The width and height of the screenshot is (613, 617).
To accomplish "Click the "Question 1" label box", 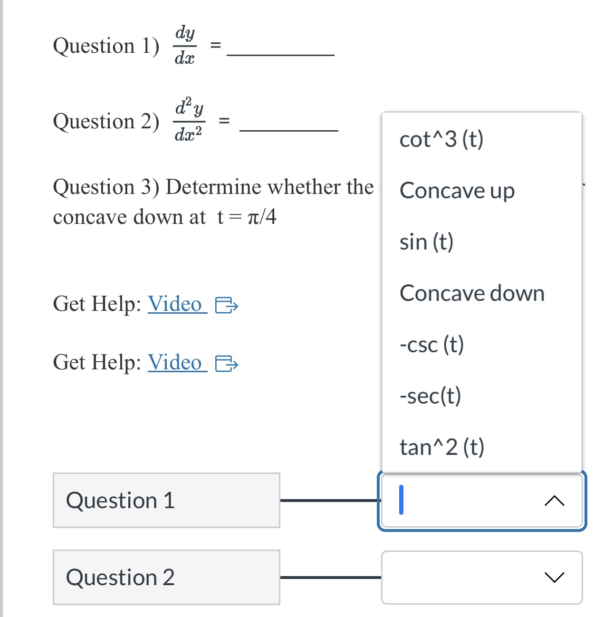I will point(166,501).
